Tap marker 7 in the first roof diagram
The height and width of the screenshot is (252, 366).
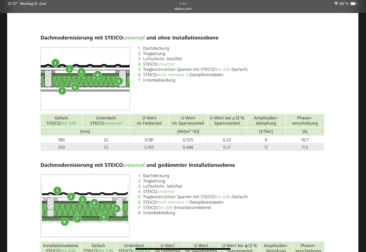pyautogui.click(x=62, y=91)
